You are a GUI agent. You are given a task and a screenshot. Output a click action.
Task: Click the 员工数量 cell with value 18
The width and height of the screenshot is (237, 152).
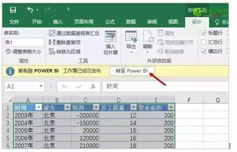tap(118, 146)
